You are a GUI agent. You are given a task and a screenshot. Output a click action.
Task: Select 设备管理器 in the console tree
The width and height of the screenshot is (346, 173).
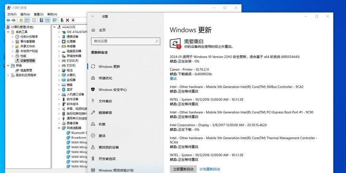pos(28,61)
